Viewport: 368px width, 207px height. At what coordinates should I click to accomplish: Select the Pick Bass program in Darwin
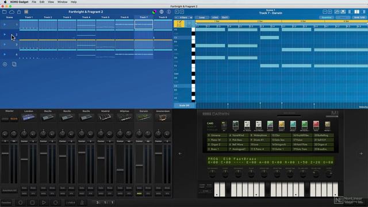(x=238, y=140)
